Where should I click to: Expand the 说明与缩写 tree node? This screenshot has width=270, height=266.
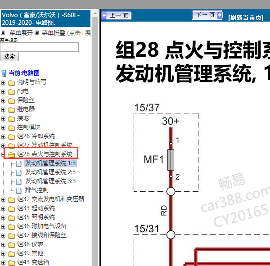[3, 82]
